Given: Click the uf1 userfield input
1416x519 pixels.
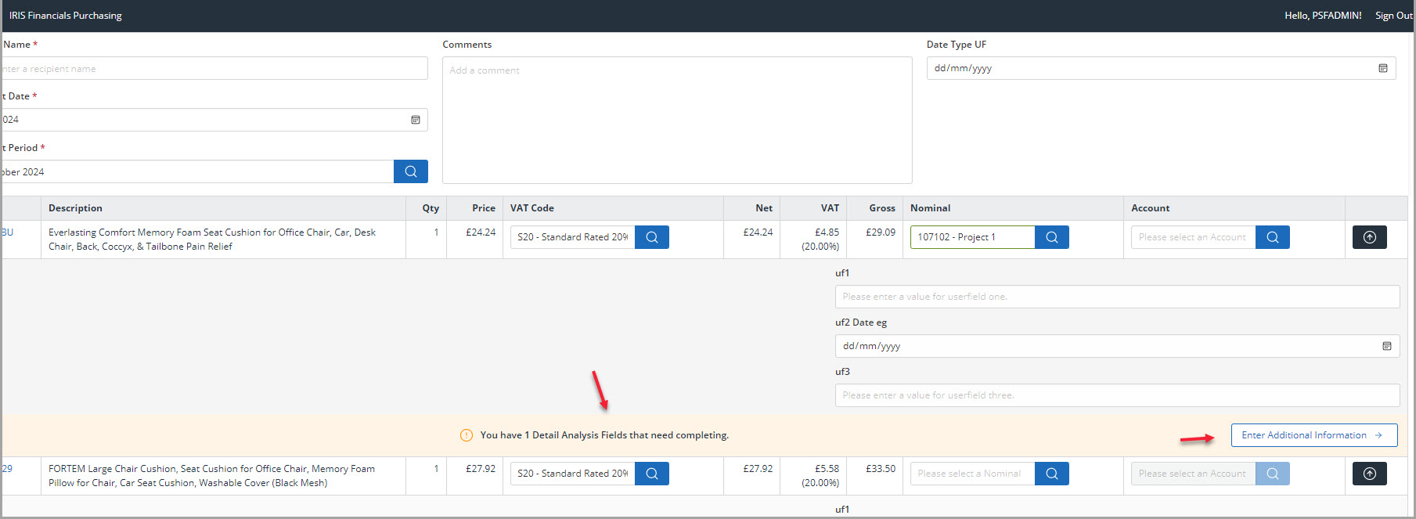Looking at the screenshot, I should click(1116, 297).
